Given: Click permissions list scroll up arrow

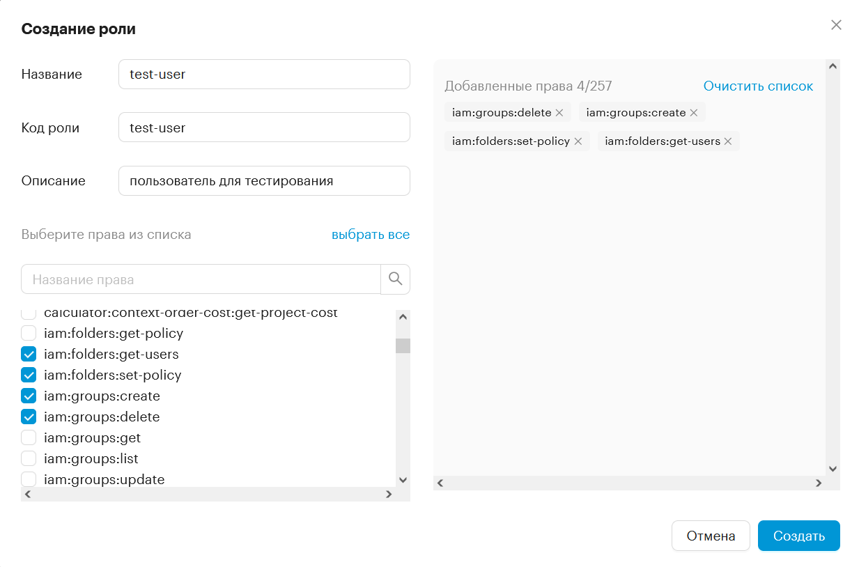Looking at the screenshot, I should pyautogui.click(x=403, y=317).
